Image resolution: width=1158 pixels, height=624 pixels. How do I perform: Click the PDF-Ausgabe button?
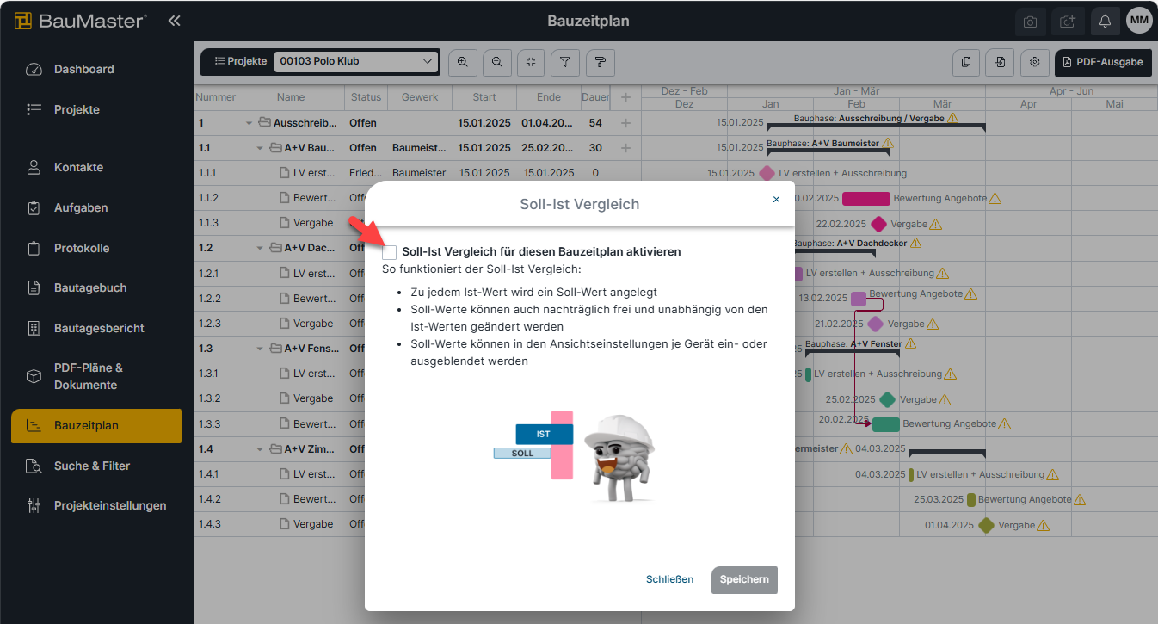[1103, 62]
